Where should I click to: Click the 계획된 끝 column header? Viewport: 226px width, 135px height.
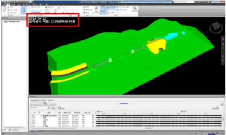pos(77,113)
